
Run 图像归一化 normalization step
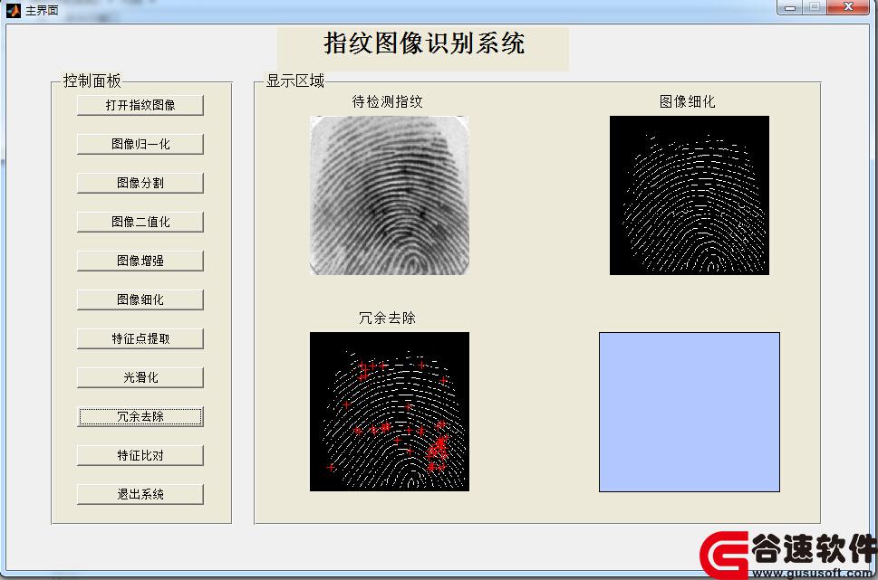[140, 144]
